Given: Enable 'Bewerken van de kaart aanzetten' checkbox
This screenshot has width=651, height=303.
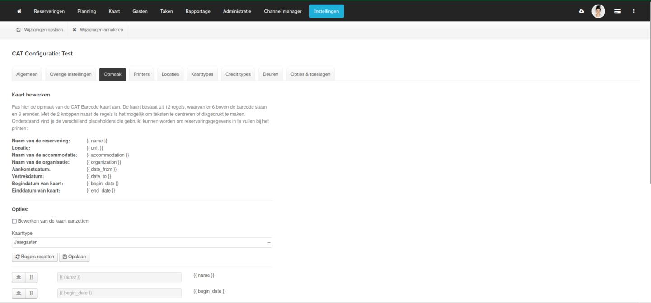Looking at the screenshot, I should pos(14,221).
